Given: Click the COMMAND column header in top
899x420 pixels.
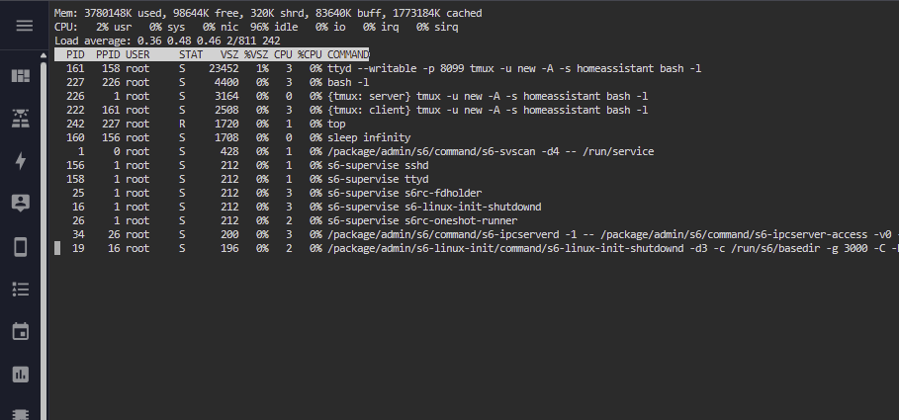Looking at the screenshot, I should (x=348, y=54).
